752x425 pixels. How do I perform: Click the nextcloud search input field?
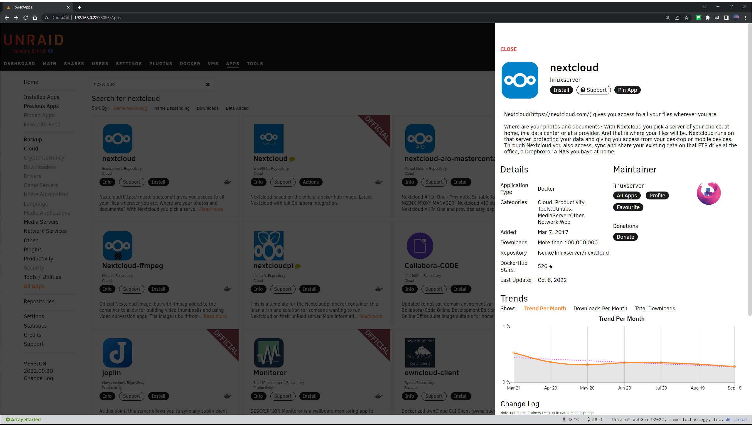(147, 84)
